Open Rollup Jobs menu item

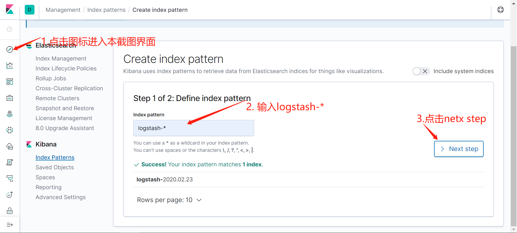coord(51,78)
